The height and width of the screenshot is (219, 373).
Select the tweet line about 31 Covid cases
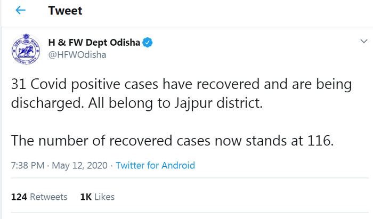(x=182, y=85)
